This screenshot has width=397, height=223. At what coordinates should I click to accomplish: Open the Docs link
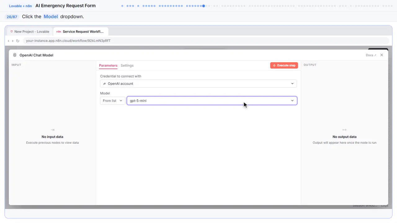point(371,55)
